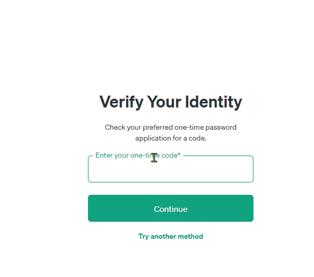Viewport: 314px width, 277px height.
Task: Activate the teal-outlined one-time code field
Action: point(171,169)
